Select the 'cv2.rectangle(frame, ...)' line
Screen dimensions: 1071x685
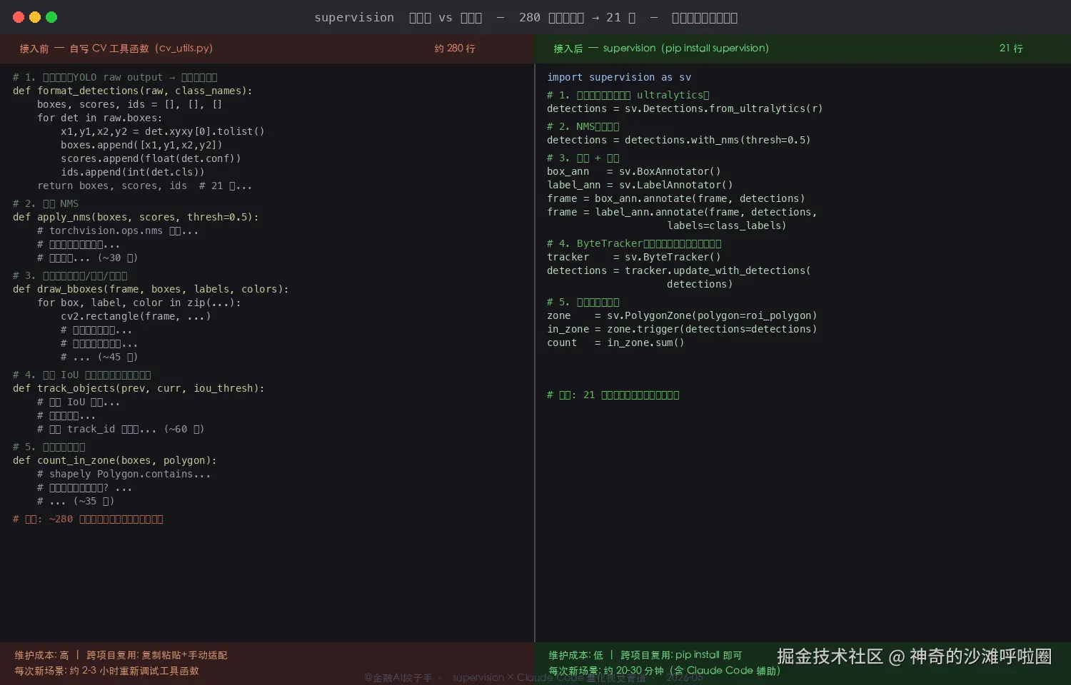pos(136,316)
